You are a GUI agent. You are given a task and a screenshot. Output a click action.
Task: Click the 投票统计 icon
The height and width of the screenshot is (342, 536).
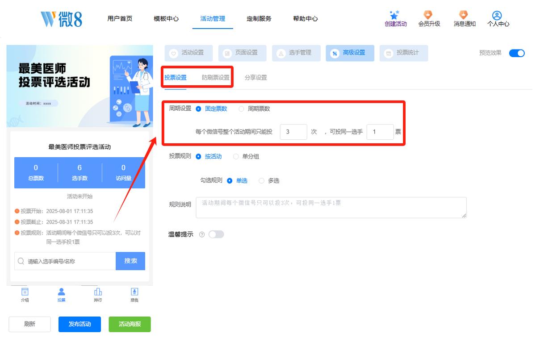pyautogui.click(x=389, y=53)
